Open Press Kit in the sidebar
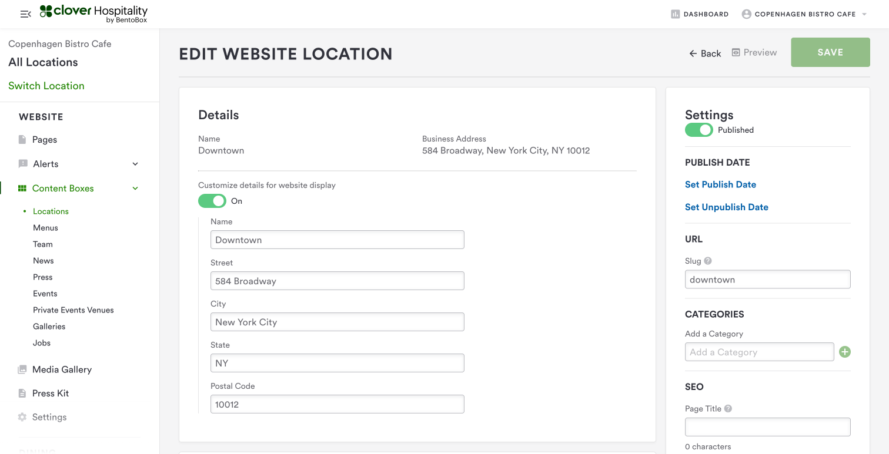 point(51,394)
